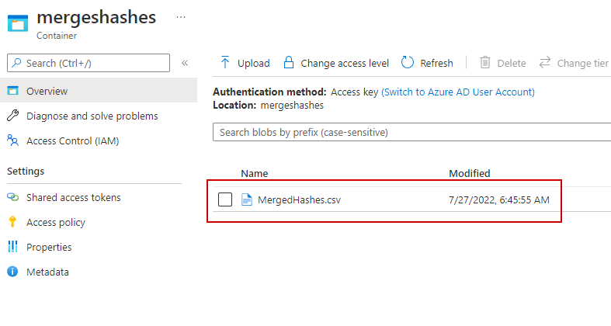Check the MergedHashes.csv checkbox

225,200
